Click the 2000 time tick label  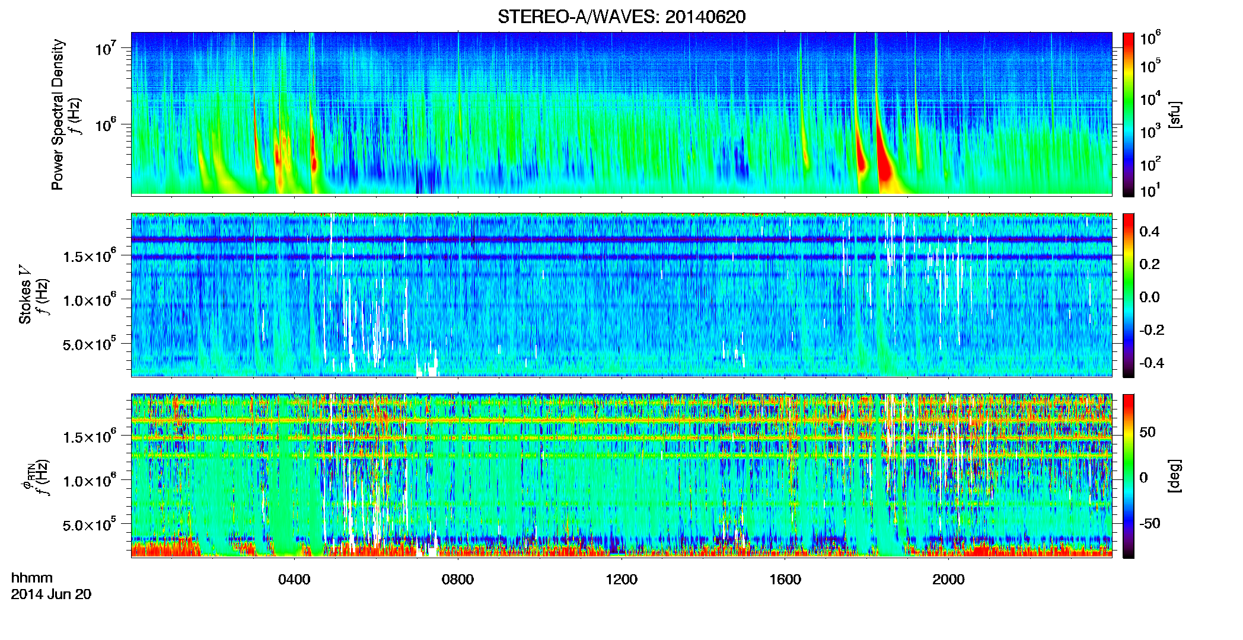click(x=948, y=580)
